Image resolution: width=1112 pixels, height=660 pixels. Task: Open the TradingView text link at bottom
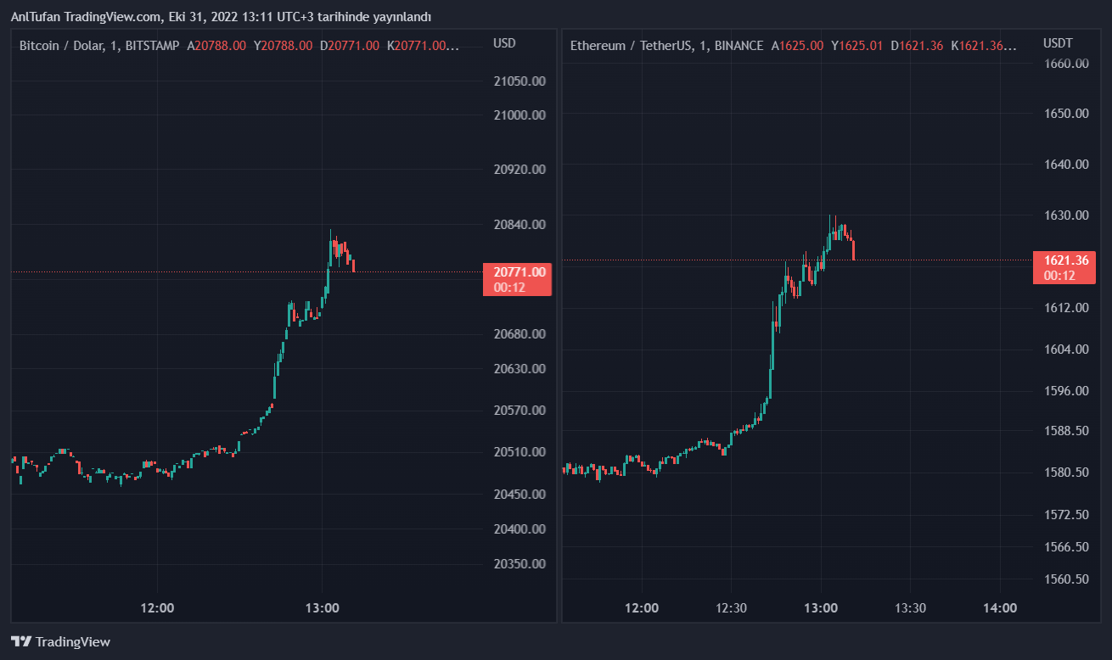click(73, 642)
